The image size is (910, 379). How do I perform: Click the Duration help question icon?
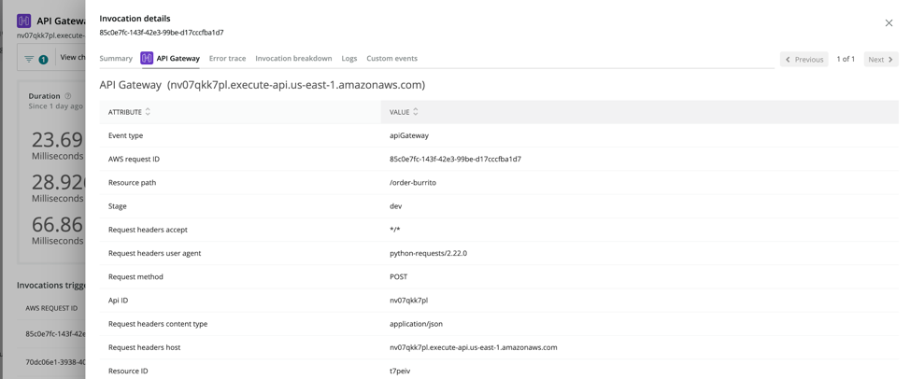click(68, 96)
